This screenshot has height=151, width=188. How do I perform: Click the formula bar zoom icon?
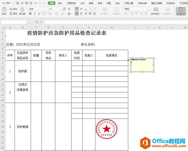[36, 22]
